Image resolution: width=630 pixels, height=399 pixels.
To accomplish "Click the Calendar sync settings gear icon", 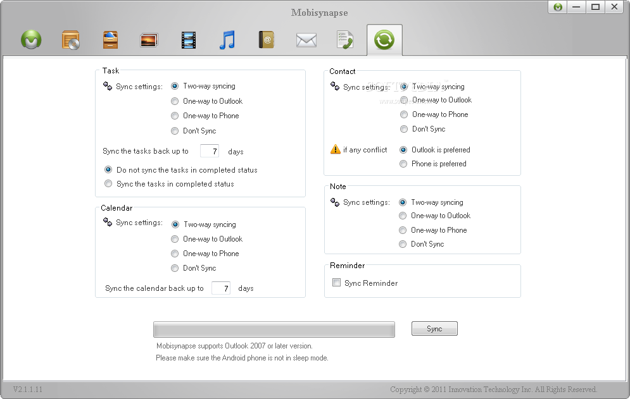I will [107, 222].
